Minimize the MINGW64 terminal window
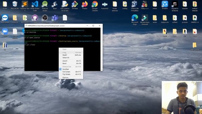This screenshot has width=202, height=114. pyautogui.click(x=87, y=26)
